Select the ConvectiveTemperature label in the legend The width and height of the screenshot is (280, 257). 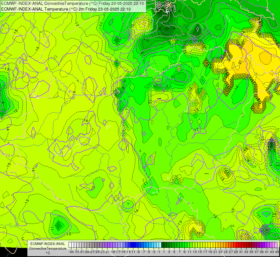click(48, 248)
